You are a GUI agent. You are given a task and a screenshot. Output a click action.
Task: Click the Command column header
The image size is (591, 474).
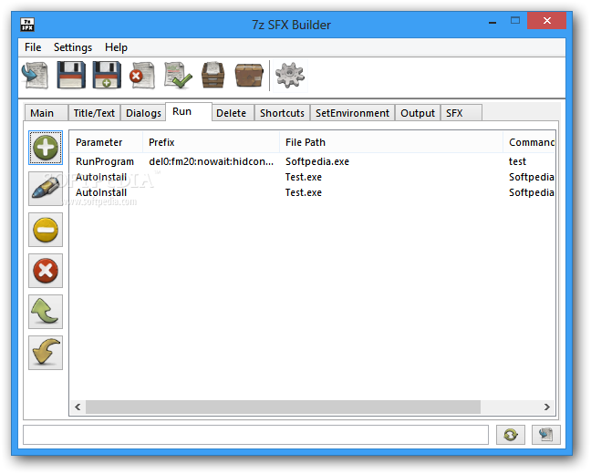tap(529, 142)
